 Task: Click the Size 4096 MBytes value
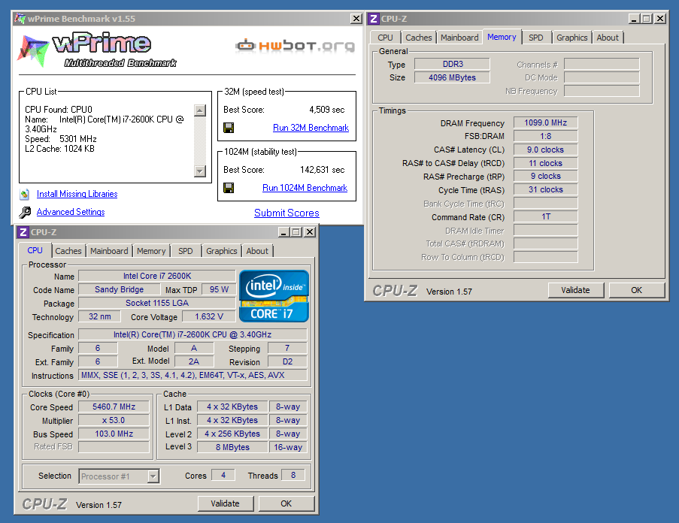(x=453, y=77)
